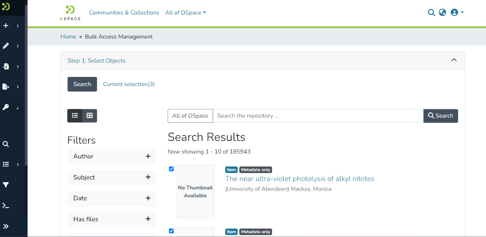
Task: Uncheck the alkyl nitrites item checkbox
Action: pyautogui.click(x=171, y=169)
